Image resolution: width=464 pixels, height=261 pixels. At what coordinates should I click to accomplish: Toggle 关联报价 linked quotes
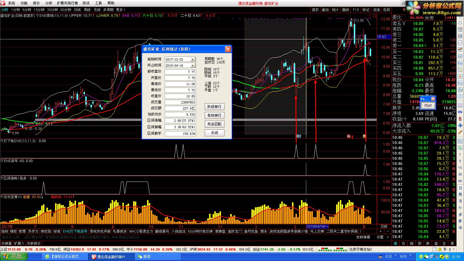pyautogui.click(x=34, y=243)
